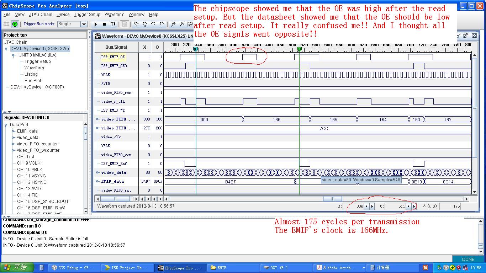Screen dimensions: 486x273
Task: Click the document icon in the toolbar
Action: coord(125,24)
